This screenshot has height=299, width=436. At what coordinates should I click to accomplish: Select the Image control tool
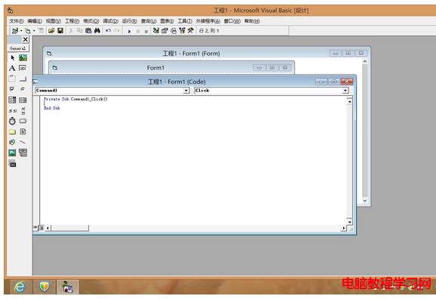coord(12,153)
